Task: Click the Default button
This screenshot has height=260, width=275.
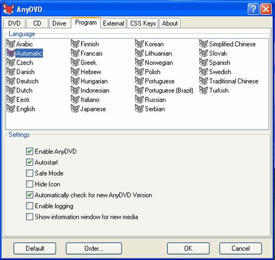Action: [x=35, y=248]
